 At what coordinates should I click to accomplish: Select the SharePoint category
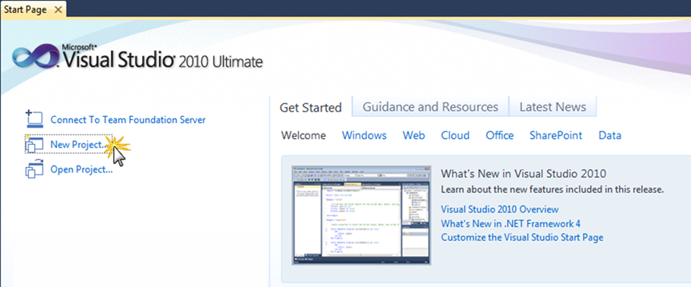556,135
